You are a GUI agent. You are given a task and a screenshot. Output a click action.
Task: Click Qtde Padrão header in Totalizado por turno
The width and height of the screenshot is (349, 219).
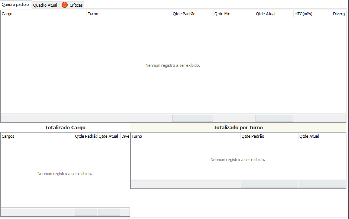point(269,136)
